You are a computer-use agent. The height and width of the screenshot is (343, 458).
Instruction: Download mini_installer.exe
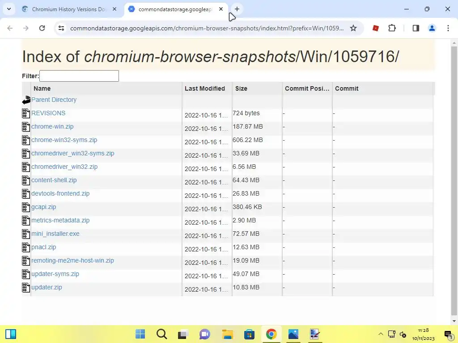(x=55, y=234)
